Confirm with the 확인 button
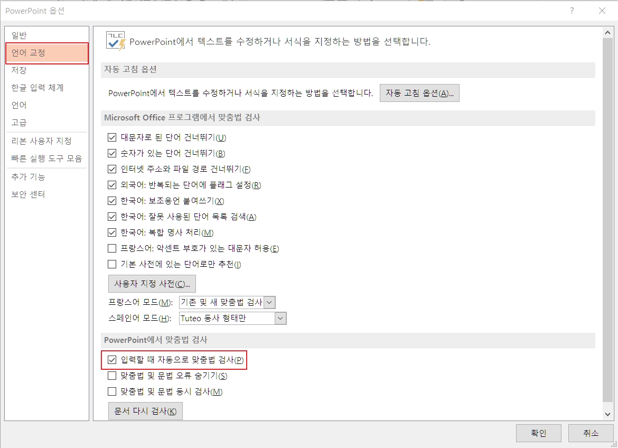The width and height of the screenshot is (618, 448). pos(538,433)
